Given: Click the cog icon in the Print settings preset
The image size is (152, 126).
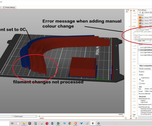Looking at the screenshot, I should (140, 12).
